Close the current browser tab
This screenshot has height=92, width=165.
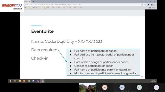click(x=30, y=2)
